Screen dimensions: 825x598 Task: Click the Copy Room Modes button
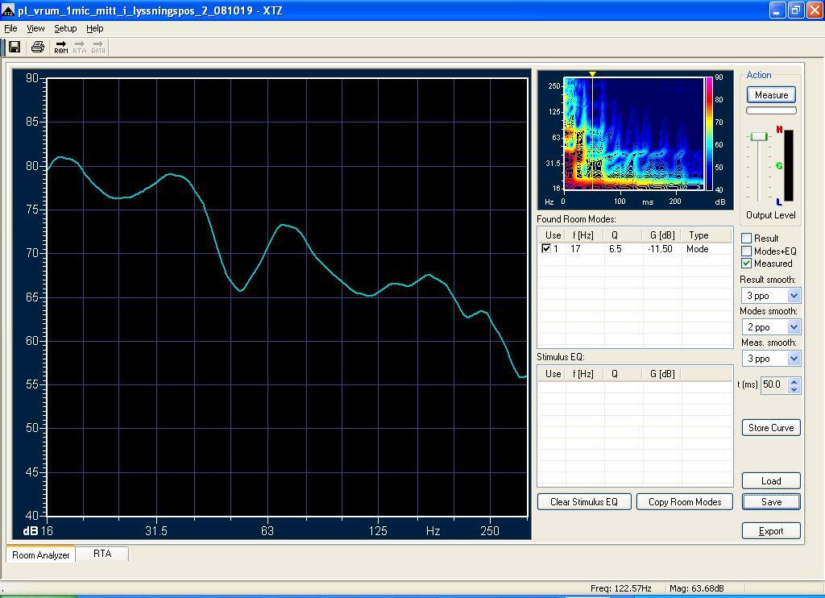[684, 501]
